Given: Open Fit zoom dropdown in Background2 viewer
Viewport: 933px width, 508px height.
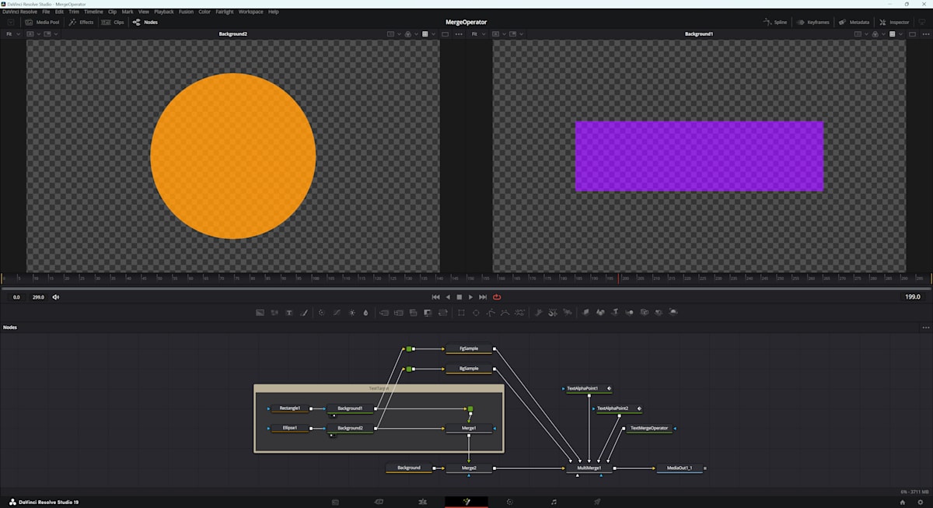Looking at the screenshot, I should point(13,34).
